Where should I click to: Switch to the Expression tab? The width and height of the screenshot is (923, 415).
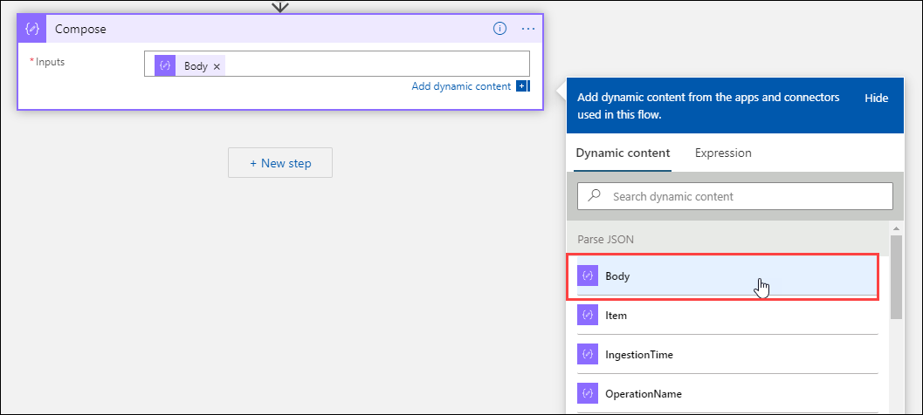click(x=723, y=153)
